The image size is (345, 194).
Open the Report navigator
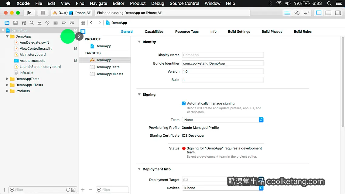(72, 23)
